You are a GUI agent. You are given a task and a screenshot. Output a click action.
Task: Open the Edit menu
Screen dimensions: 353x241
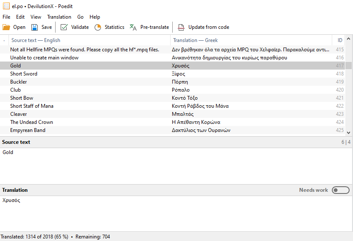pyautogui.click(x=20, y=17)
